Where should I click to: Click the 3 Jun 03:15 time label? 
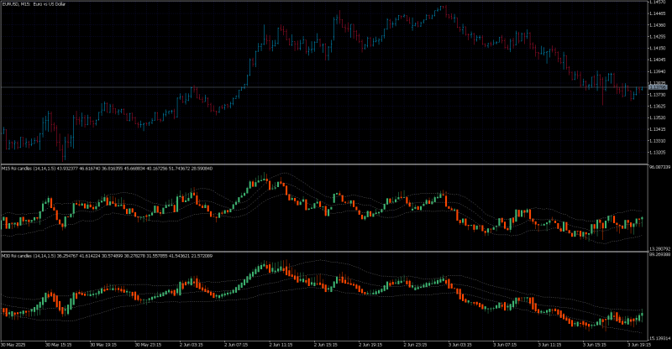[460, 344]
